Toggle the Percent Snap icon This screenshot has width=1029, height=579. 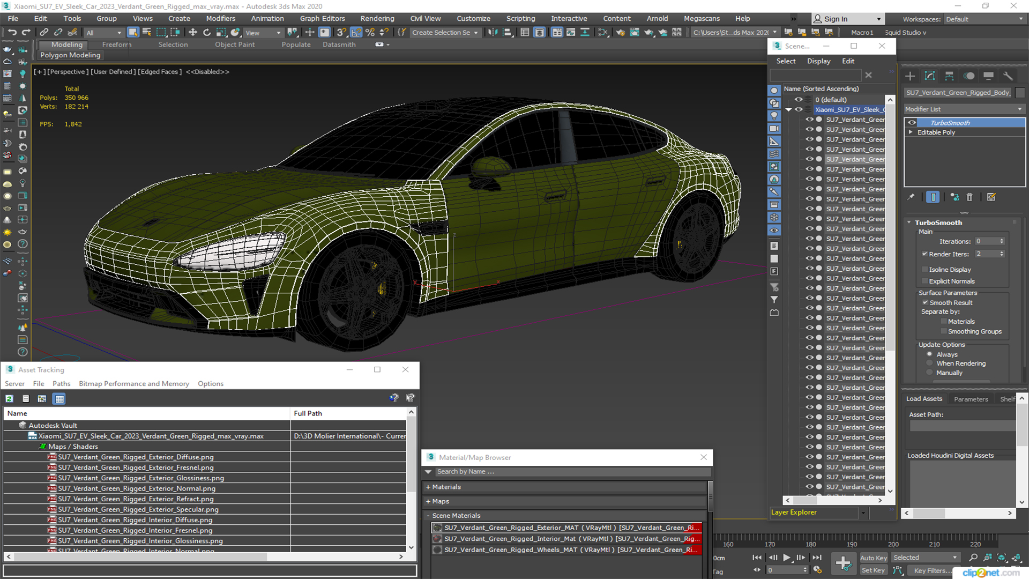370,32
